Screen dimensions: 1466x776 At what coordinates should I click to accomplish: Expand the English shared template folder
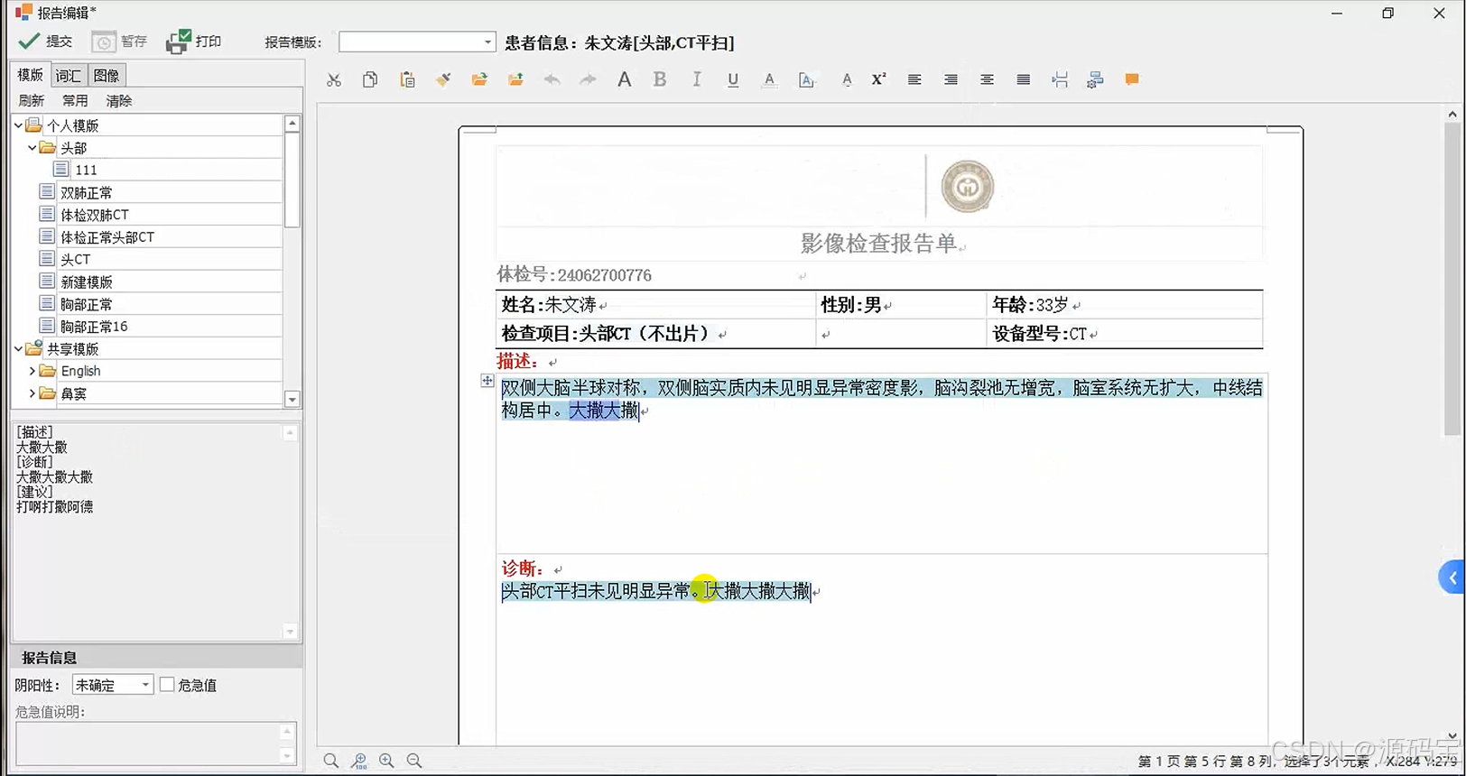(x=32, y=371)
